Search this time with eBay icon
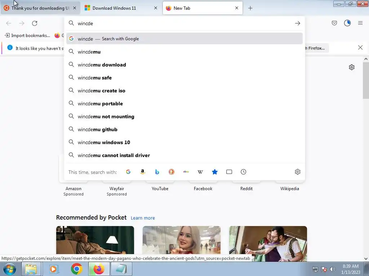369x276 pixels. (186, 172)
